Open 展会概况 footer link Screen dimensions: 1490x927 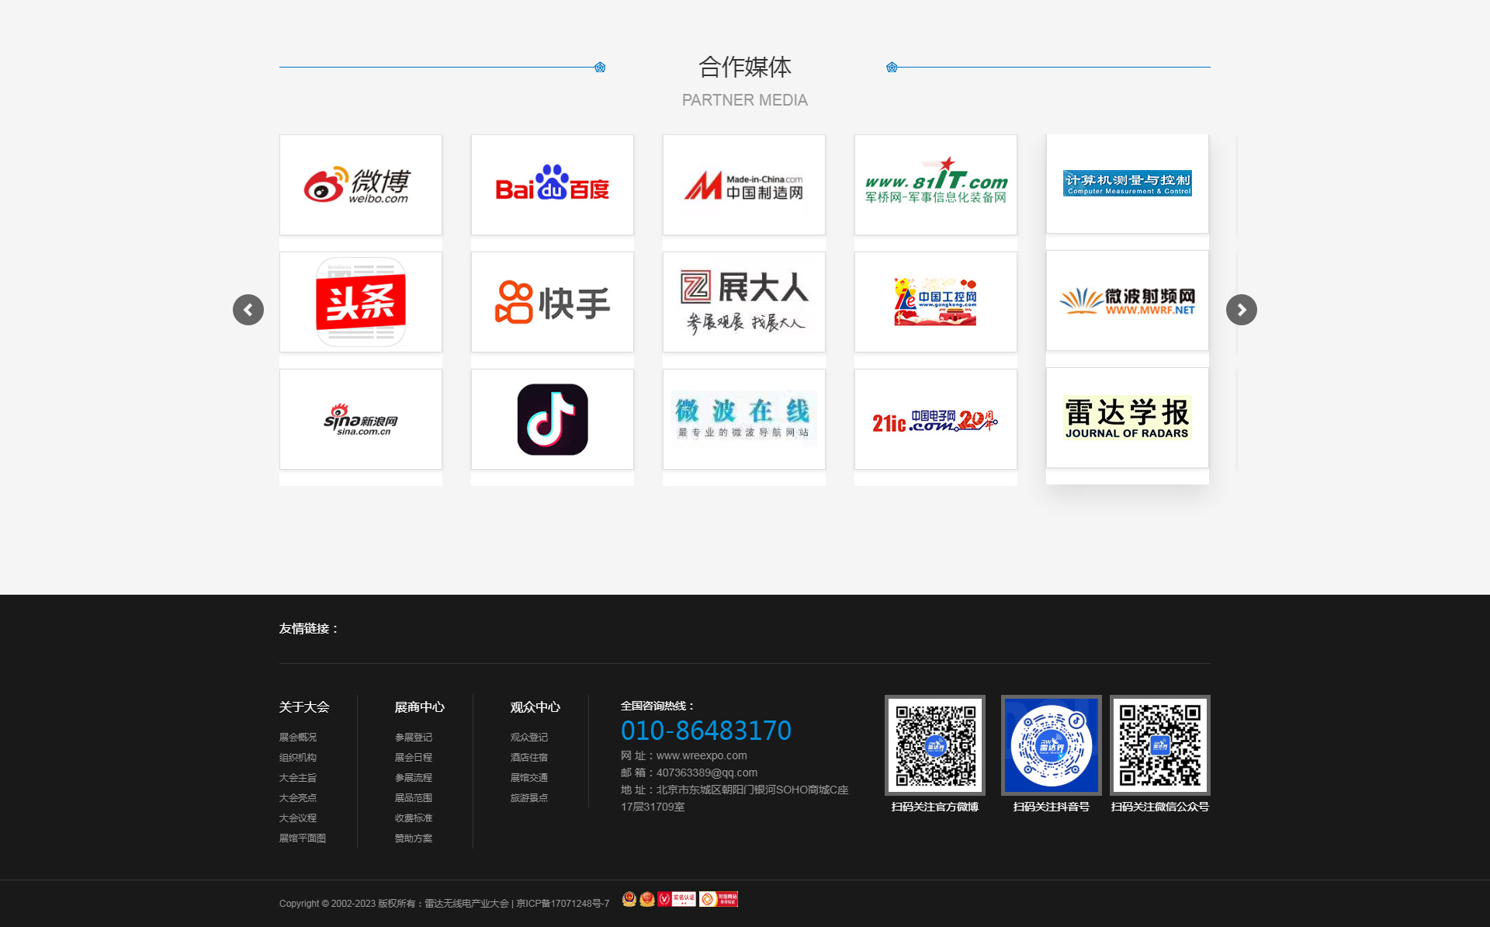(298, 738)
